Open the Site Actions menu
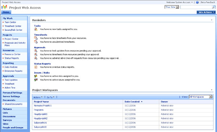Image resolution: width=217 pixels, height=132 pixels. (x=206, y=12)
